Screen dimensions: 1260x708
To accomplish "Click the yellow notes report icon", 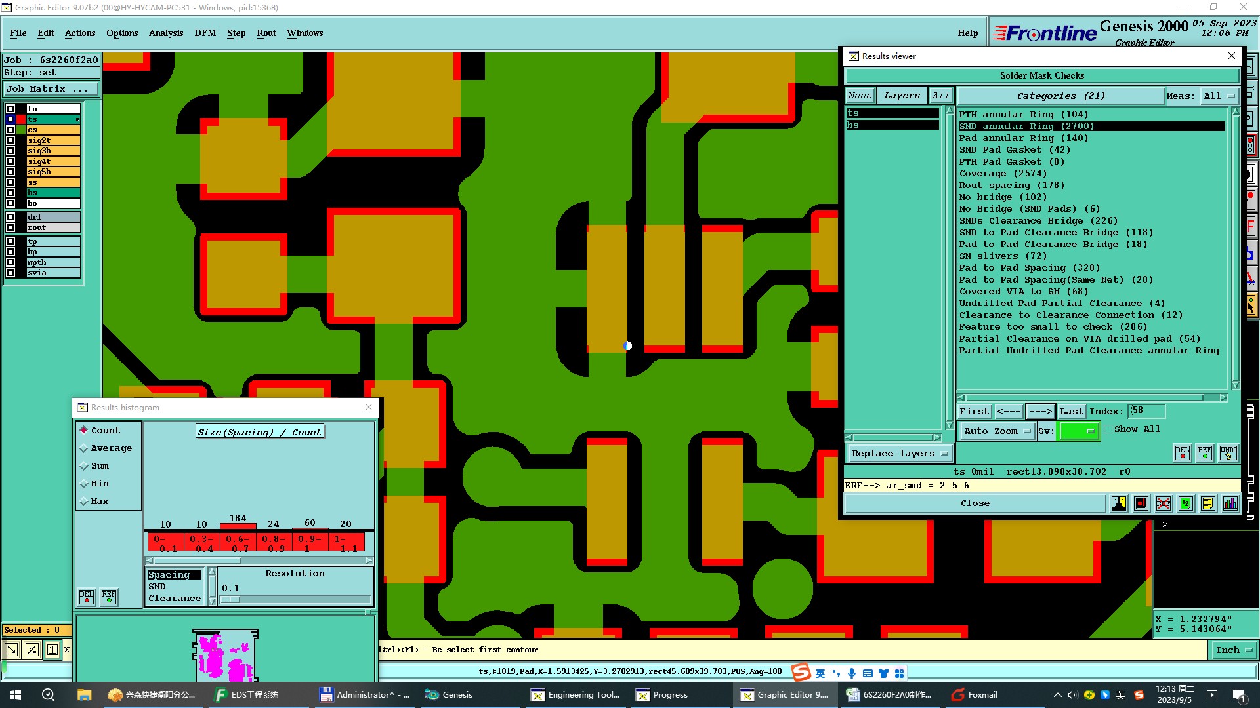I will point(1207,503).
